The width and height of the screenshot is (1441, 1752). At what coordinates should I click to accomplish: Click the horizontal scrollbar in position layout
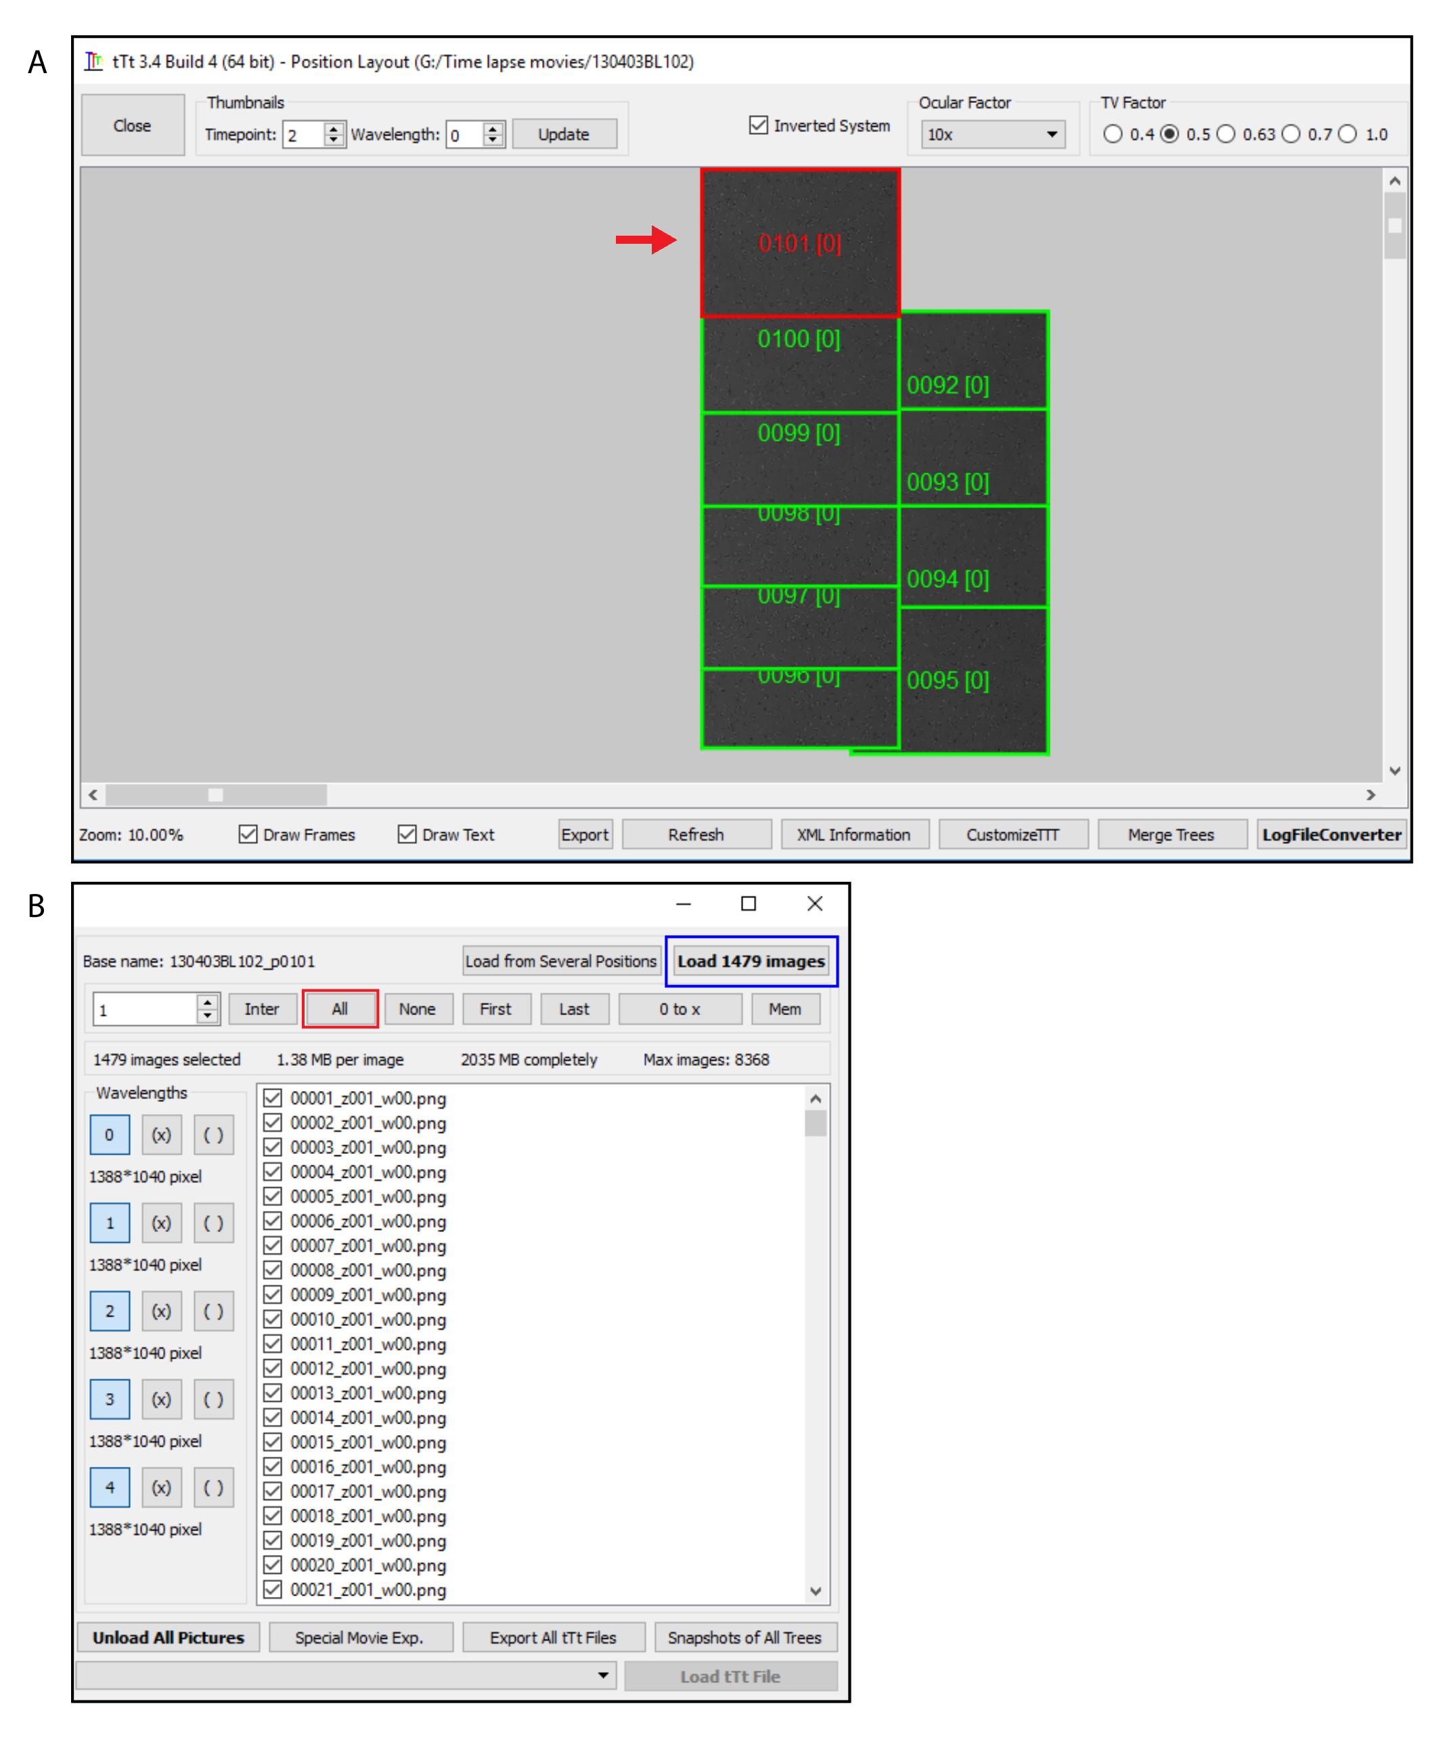tap(216, 794)
